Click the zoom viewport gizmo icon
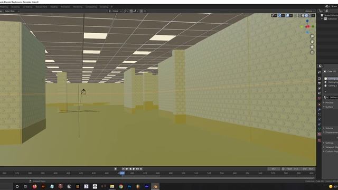The height and width of the screenshot is (190, 338). point(312,36)
